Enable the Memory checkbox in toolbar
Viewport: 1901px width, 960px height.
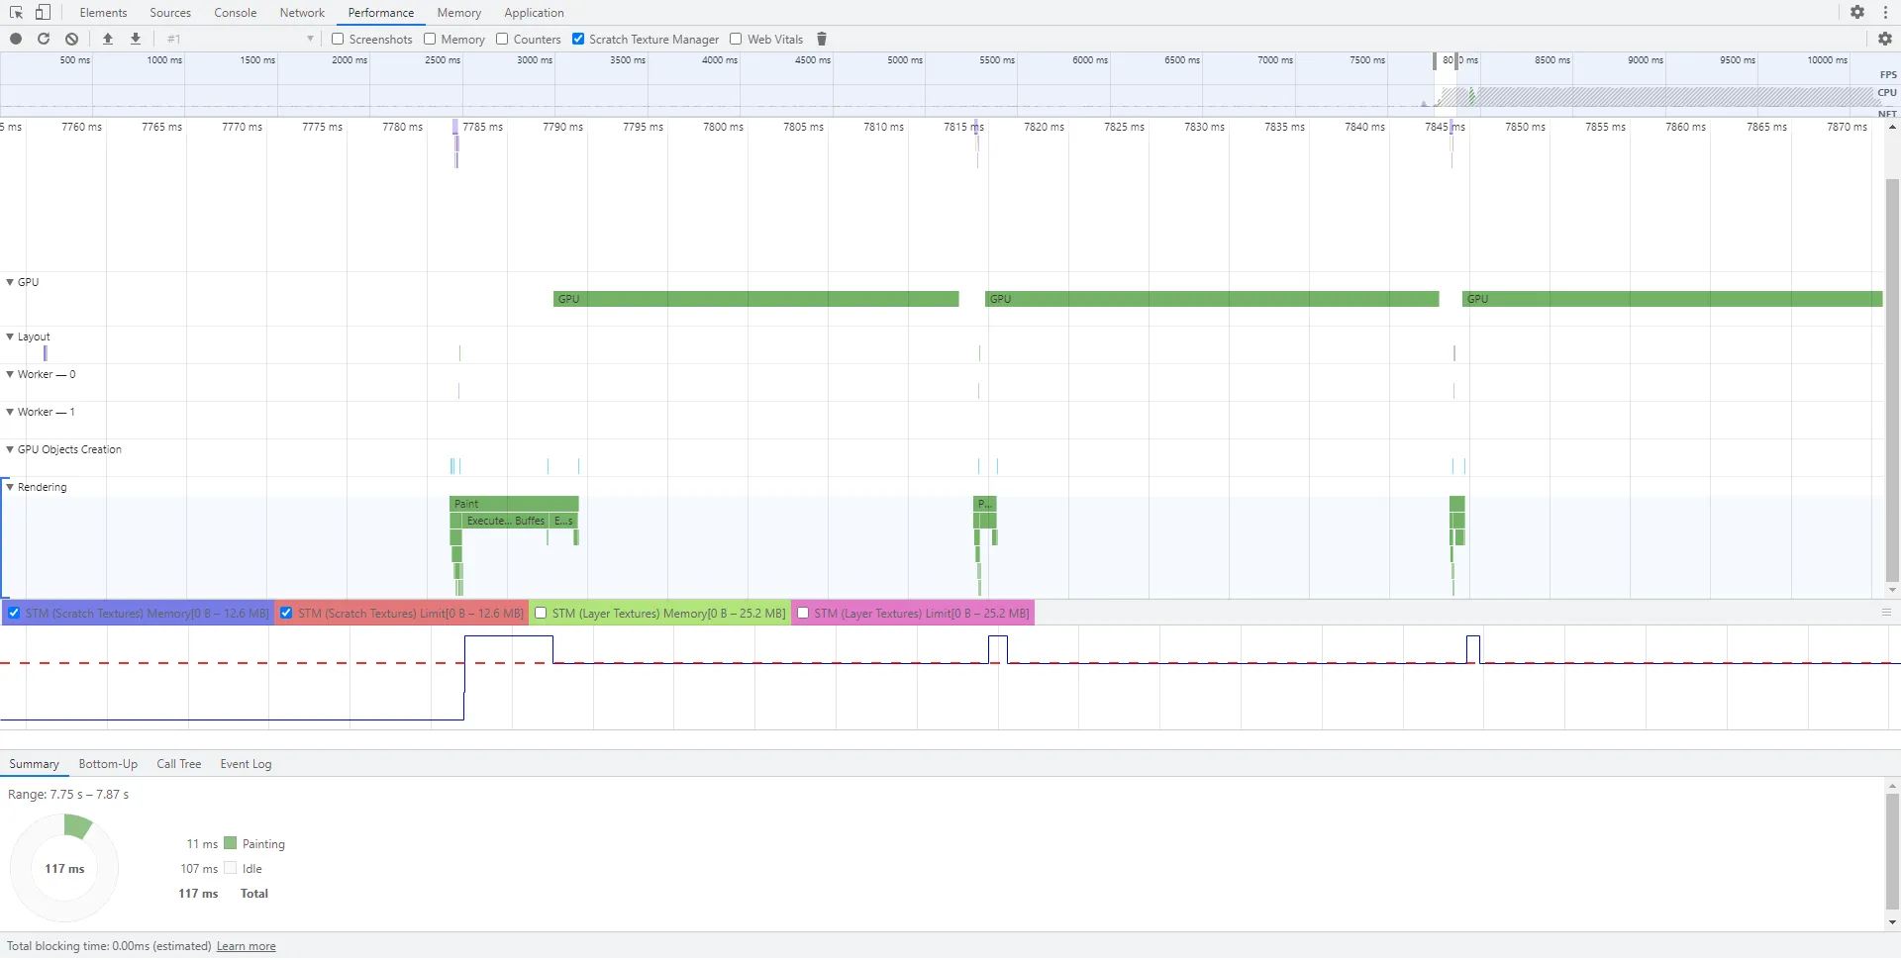pos(430,39)
